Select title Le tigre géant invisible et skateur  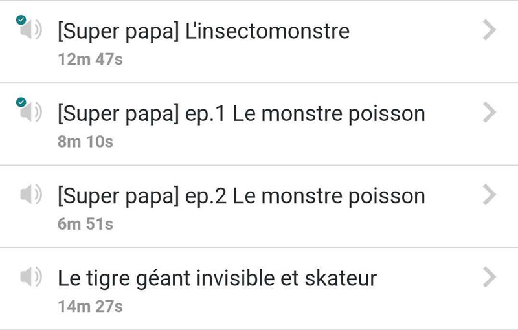(x=217, y=278)
